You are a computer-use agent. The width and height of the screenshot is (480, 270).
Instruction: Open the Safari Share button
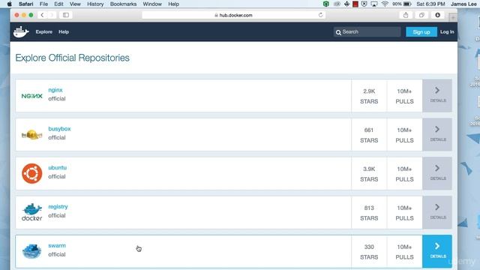click(406, 15)
